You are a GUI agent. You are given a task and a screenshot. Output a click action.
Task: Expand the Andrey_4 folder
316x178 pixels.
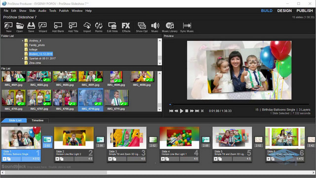[x=23, y=41]
